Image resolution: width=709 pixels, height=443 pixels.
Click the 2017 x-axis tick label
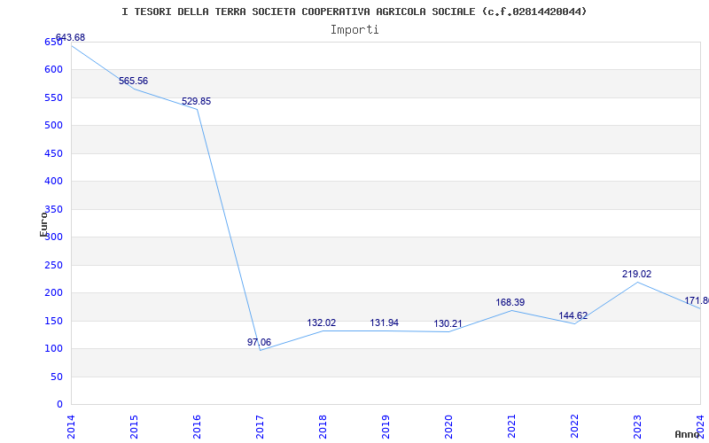(x=260, y=426)
